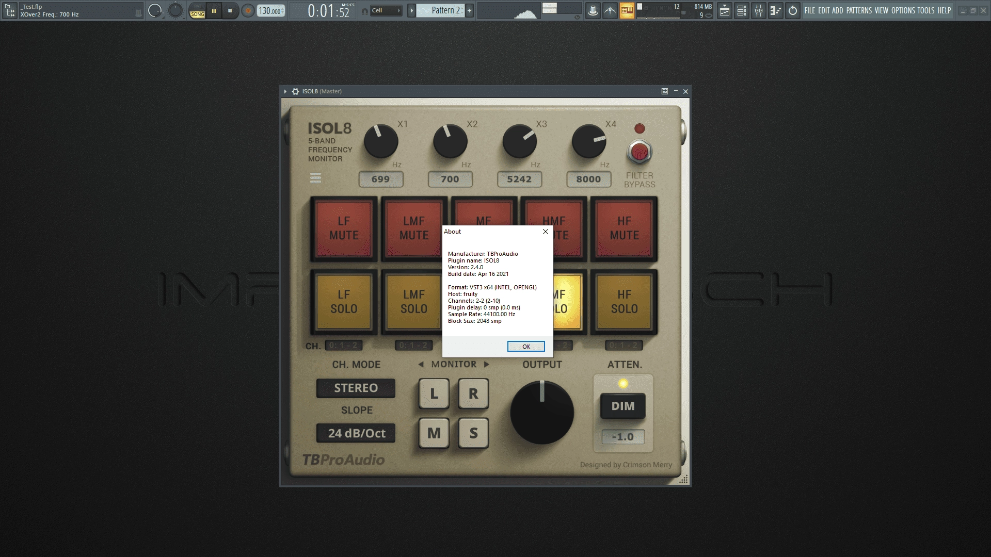The image size is (991, 557).
Task: Open the file browser icon at top-left
Action: tap(10, 10)
